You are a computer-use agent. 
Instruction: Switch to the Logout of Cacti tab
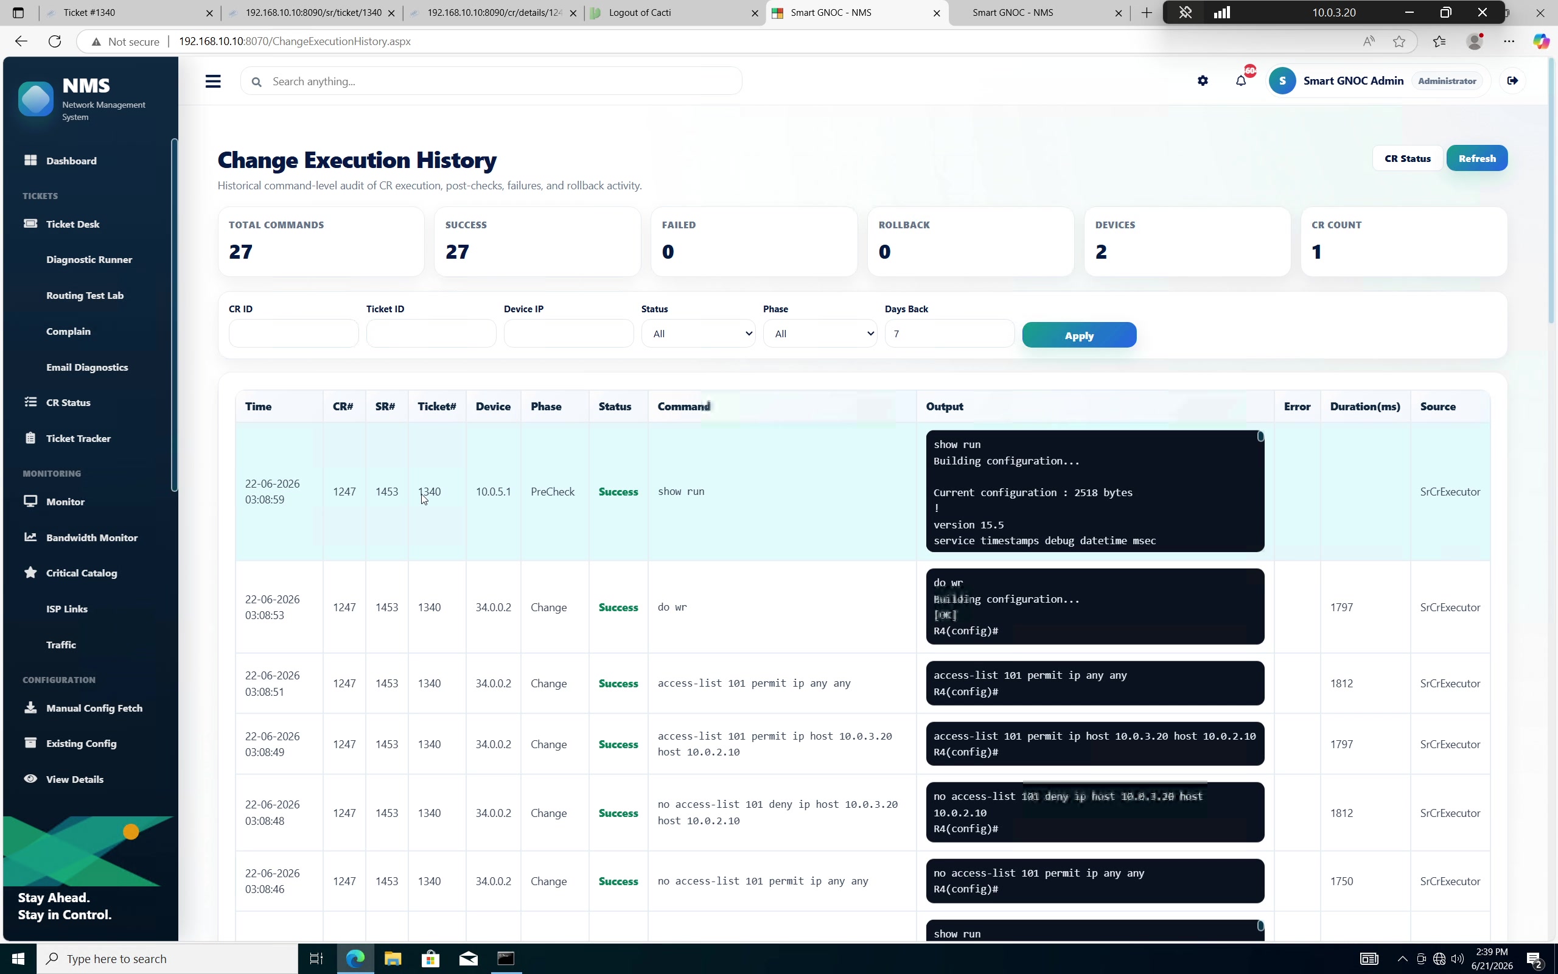675,13
